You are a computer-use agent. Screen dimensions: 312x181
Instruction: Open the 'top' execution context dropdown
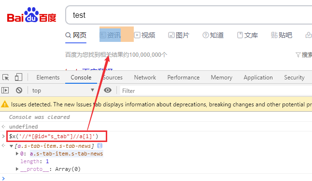click(63, 90)
